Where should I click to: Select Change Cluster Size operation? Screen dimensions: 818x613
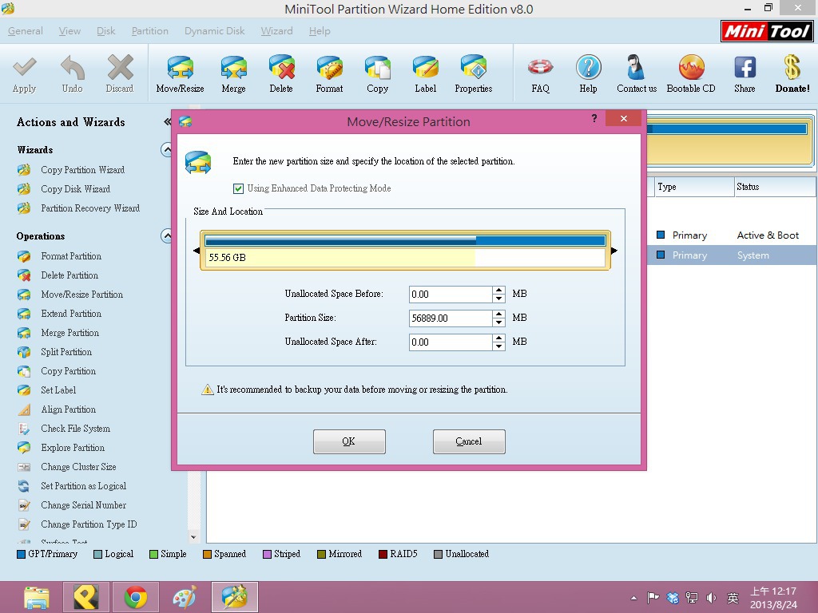tap(78, 467)
